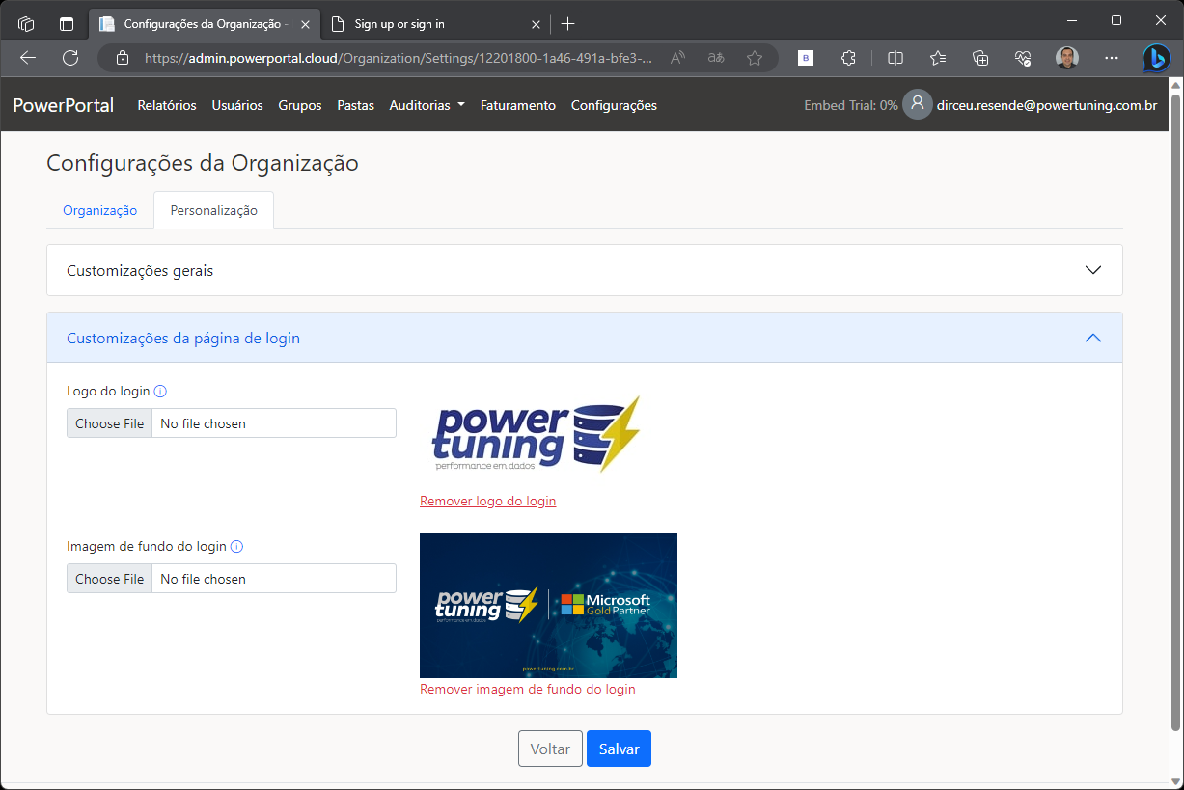Viewport: 1184px width, 790px height.
Task: Open Relatórios in the top navigation
Action: coord(167,105)
